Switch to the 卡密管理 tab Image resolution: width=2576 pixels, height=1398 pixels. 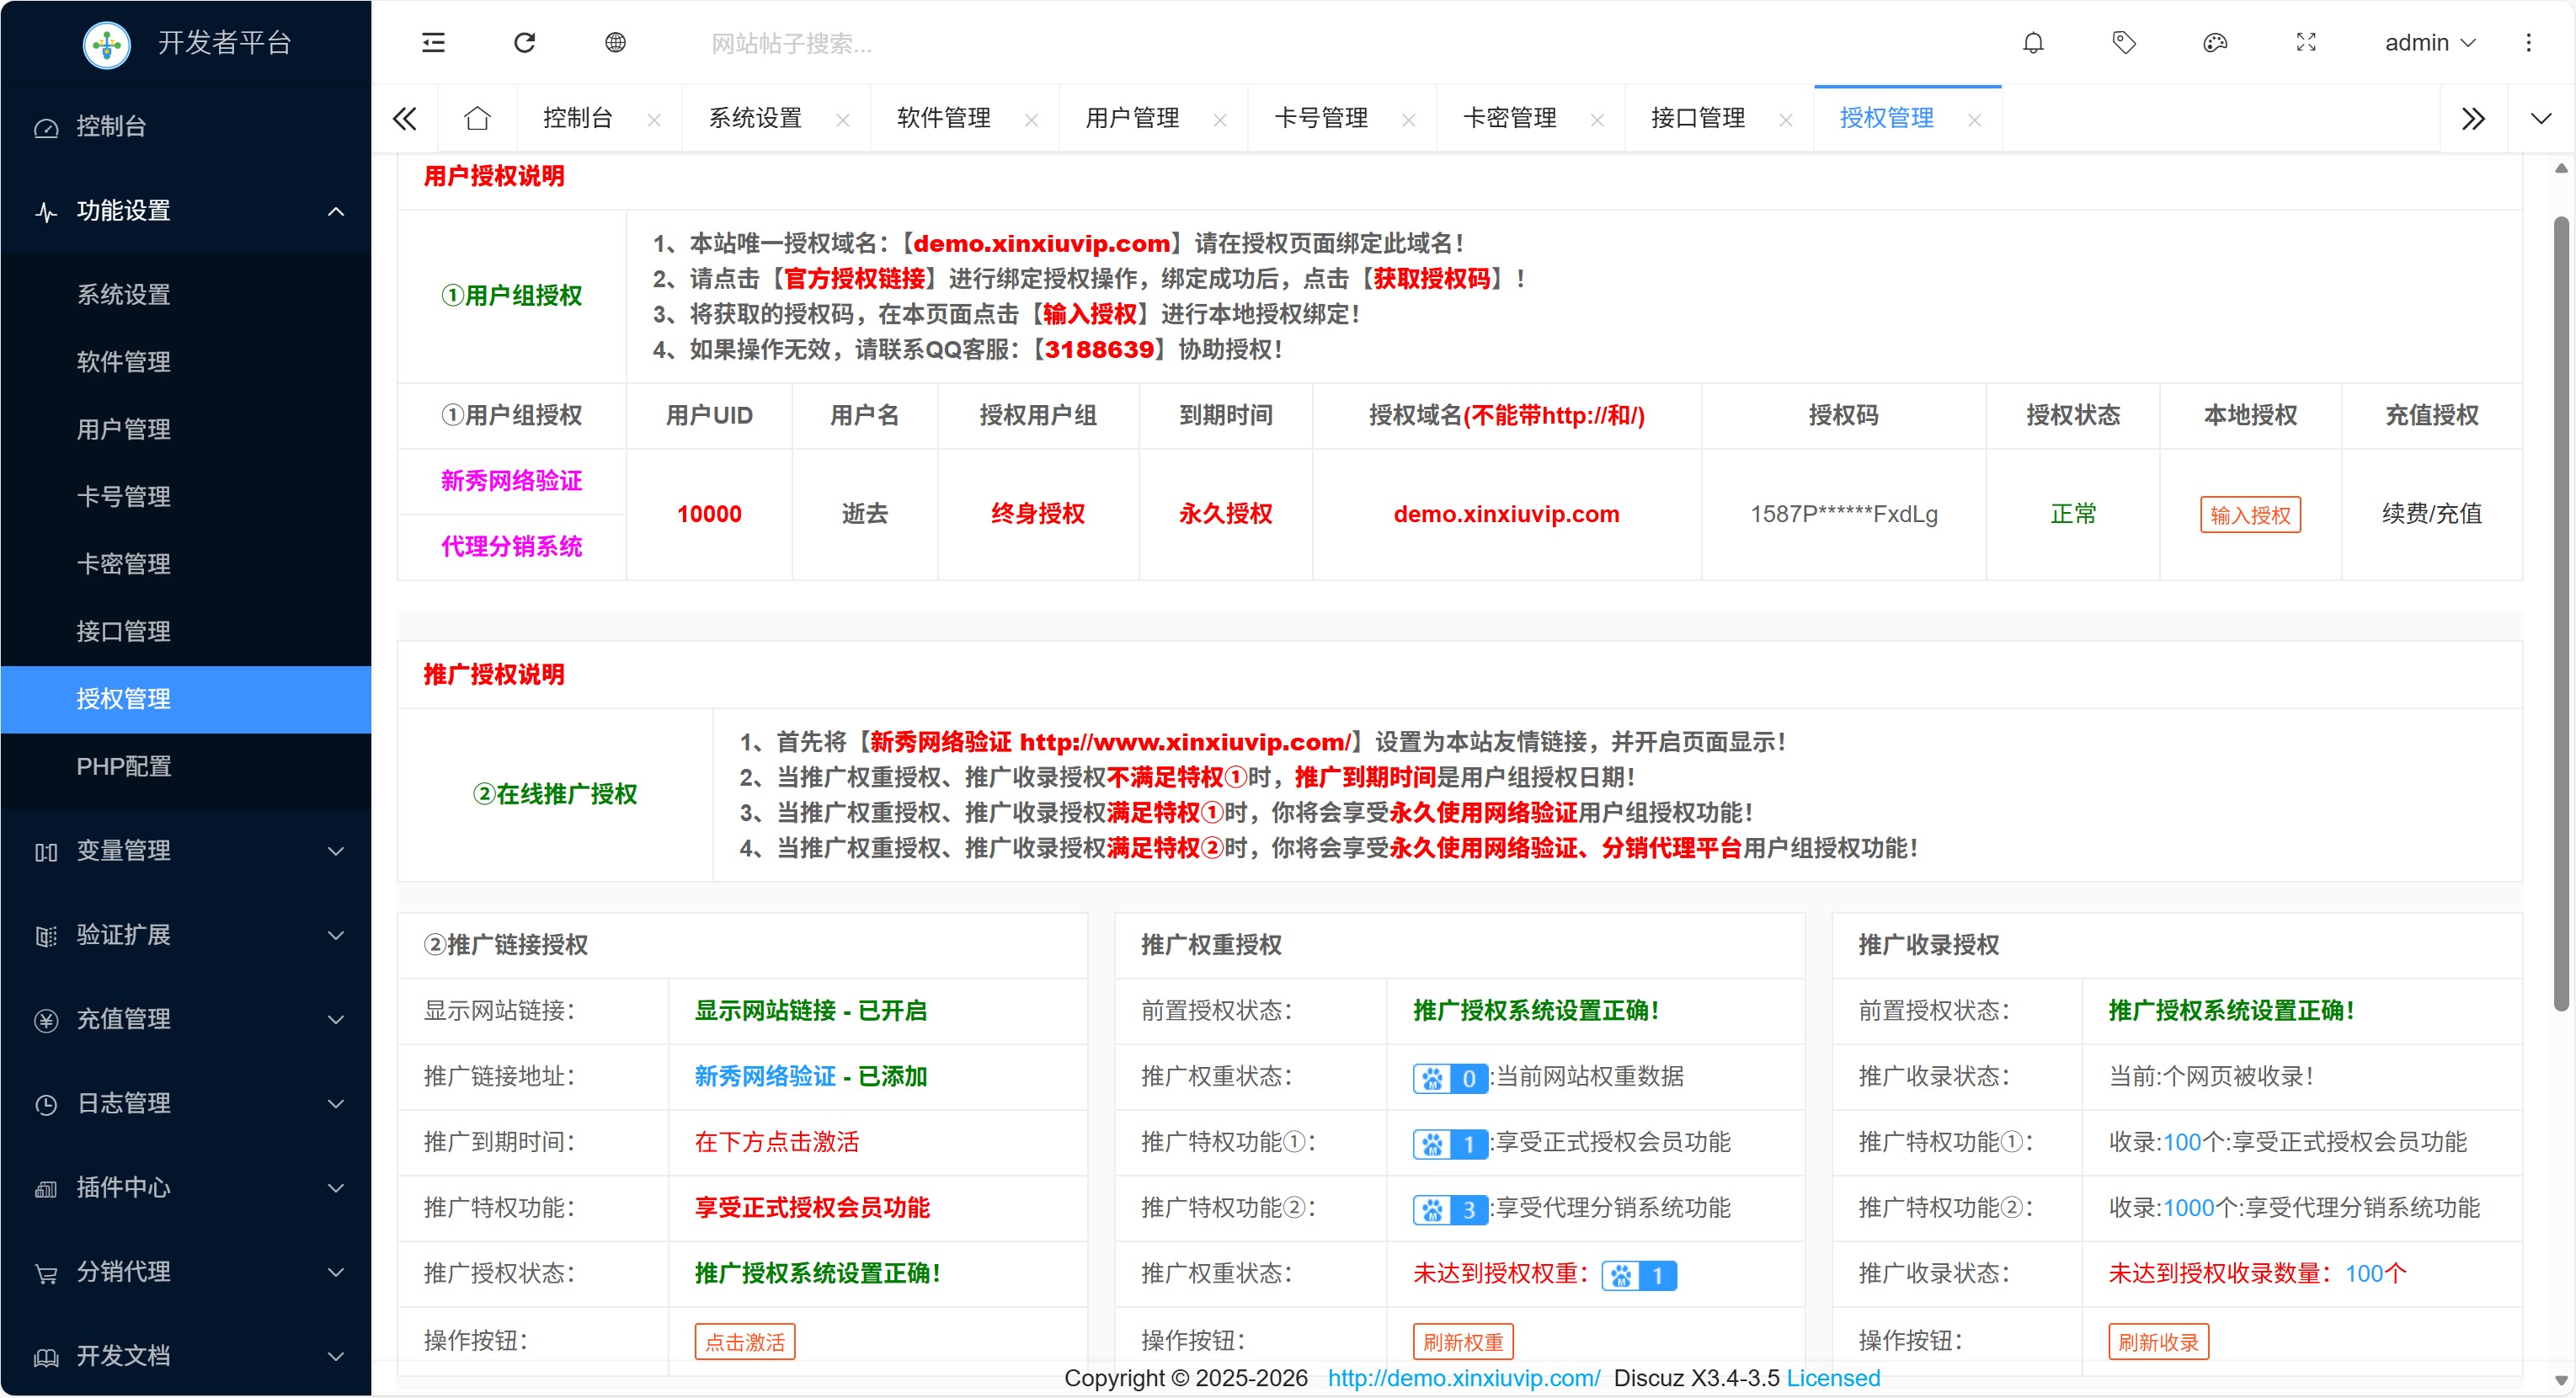click(x=1509, y=119)
